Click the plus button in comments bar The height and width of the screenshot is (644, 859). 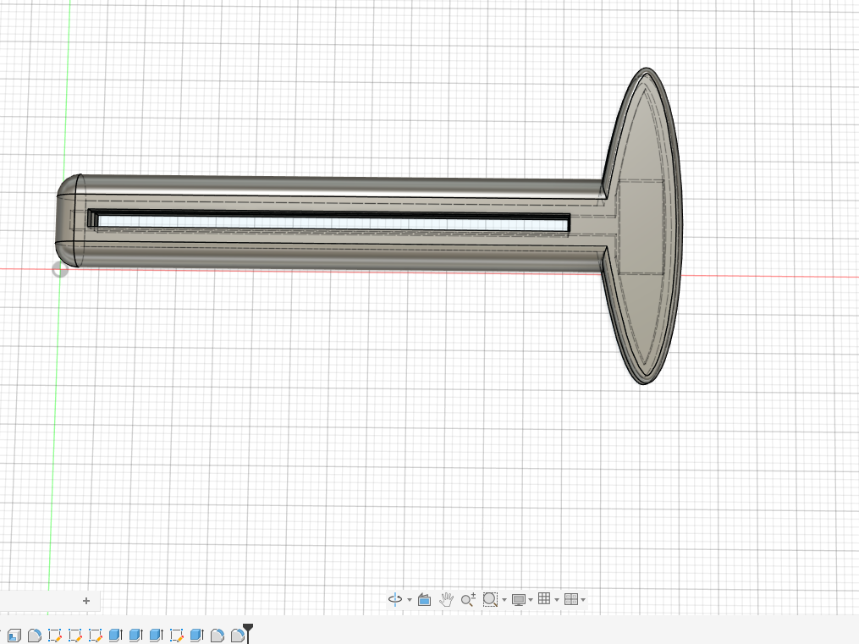coord(86,601)
